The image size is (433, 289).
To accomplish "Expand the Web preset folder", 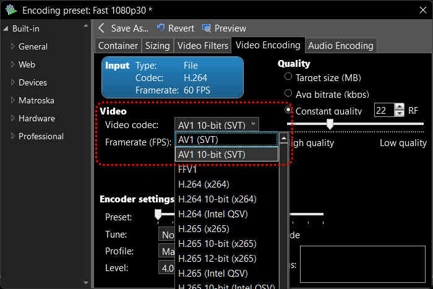I will (12, 64).
